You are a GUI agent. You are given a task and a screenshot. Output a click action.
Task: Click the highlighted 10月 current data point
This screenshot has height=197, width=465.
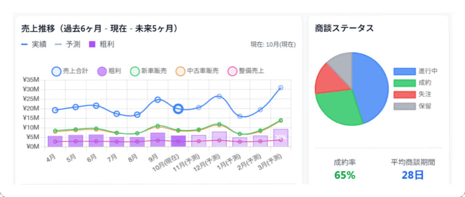pyautogui.click(x=178, y=109)
